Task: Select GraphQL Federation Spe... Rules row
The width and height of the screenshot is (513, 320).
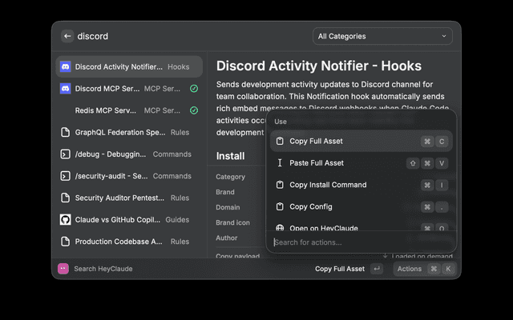Action: (129, 132)
